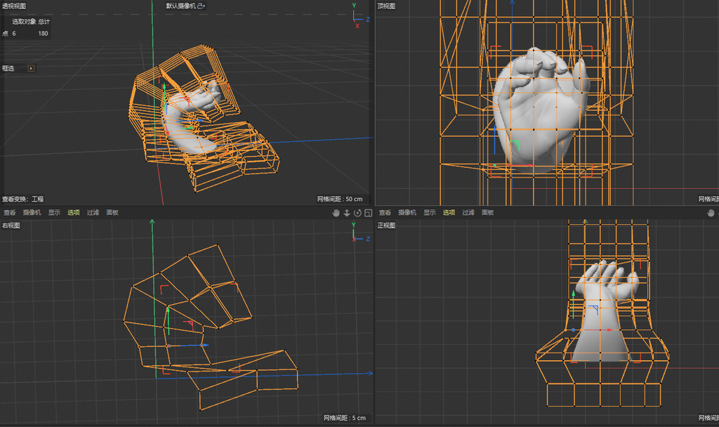The image size is (719, 427).
Task: Open 过滤 menu above right view
Action: (x=93, y=212)
